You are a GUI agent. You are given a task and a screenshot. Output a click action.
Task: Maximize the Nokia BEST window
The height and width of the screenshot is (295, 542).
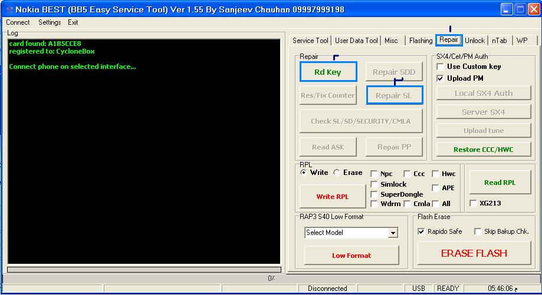[x=520, y=9]
